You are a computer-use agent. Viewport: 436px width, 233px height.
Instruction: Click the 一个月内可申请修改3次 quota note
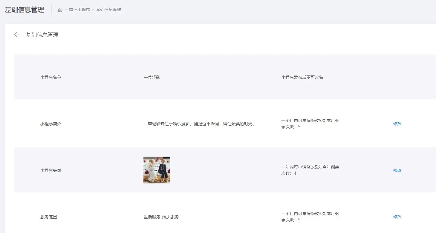pyautogui.click(x=310, y=217)
